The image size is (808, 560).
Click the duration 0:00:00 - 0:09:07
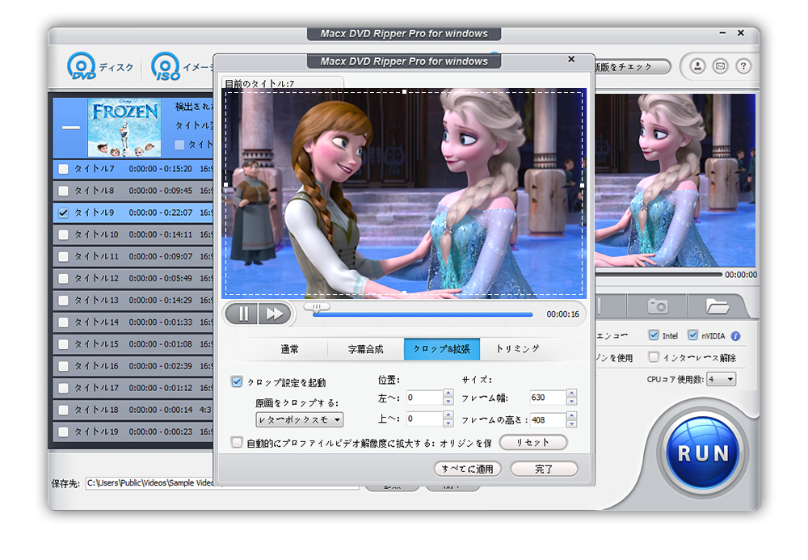[161, 256]
